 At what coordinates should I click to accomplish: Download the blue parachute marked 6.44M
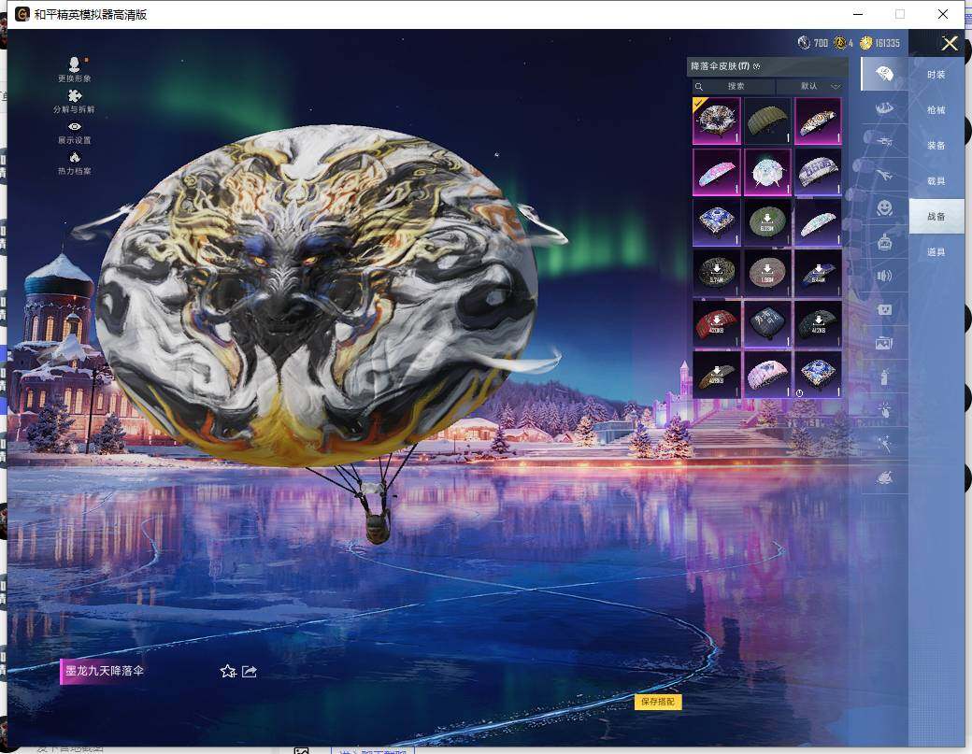[819, 273]
